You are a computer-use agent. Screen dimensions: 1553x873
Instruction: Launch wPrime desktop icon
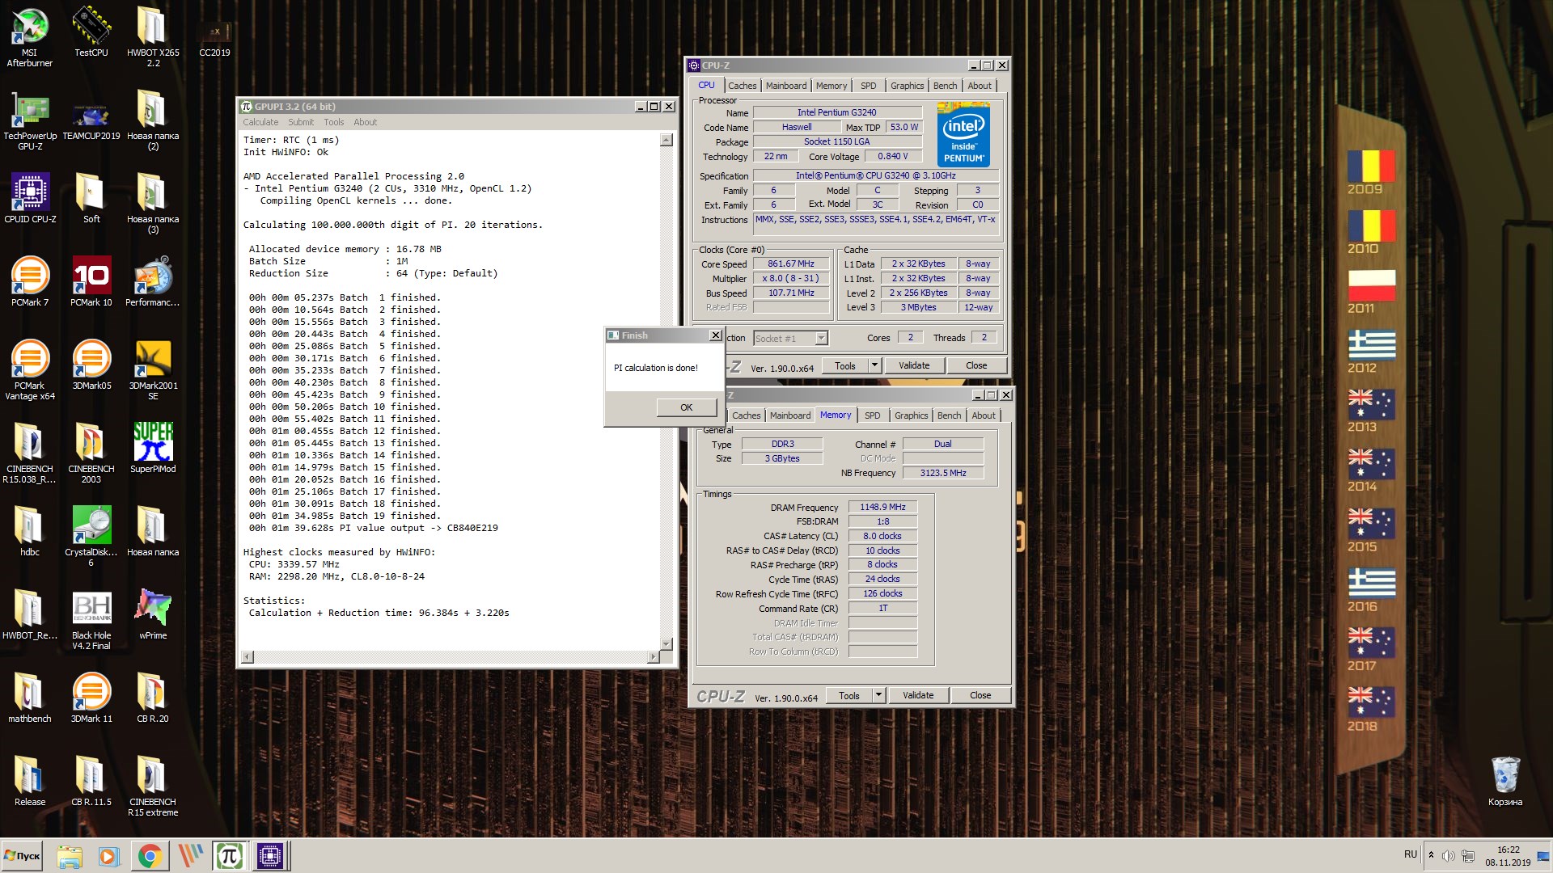(x=153, y=614)
